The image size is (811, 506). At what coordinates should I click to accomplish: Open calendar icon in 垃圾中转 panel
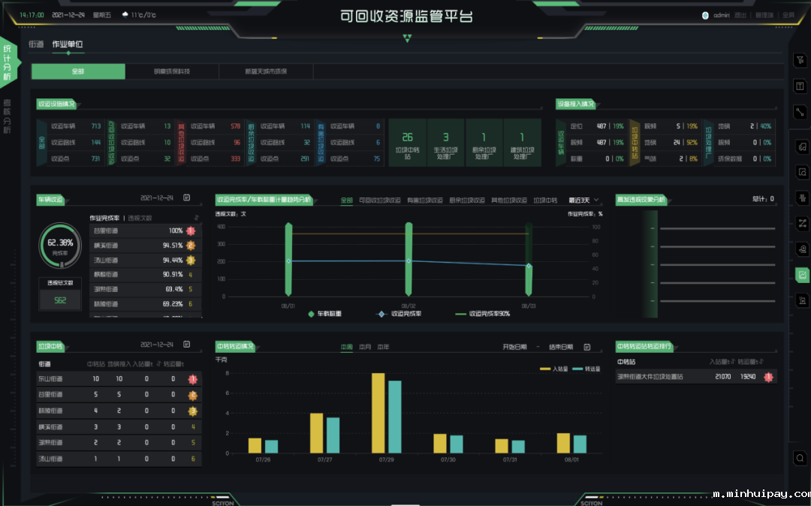pos(187,345)
